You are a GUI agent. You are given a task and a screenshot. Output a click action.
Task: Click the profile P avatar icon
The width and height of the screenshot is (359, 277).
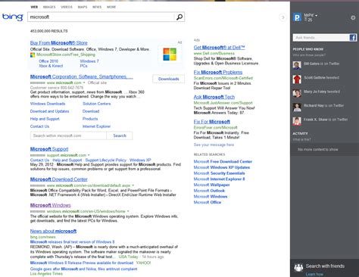297,17
